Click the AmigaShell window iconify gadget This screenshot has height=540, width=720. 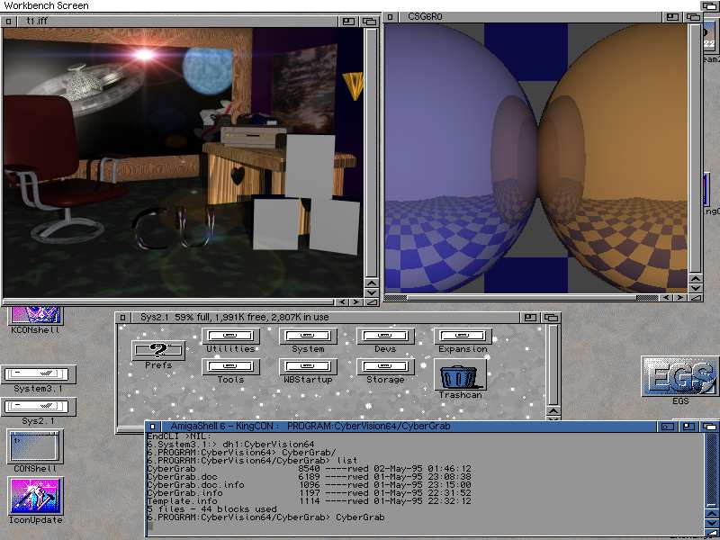tap(668, 427)
